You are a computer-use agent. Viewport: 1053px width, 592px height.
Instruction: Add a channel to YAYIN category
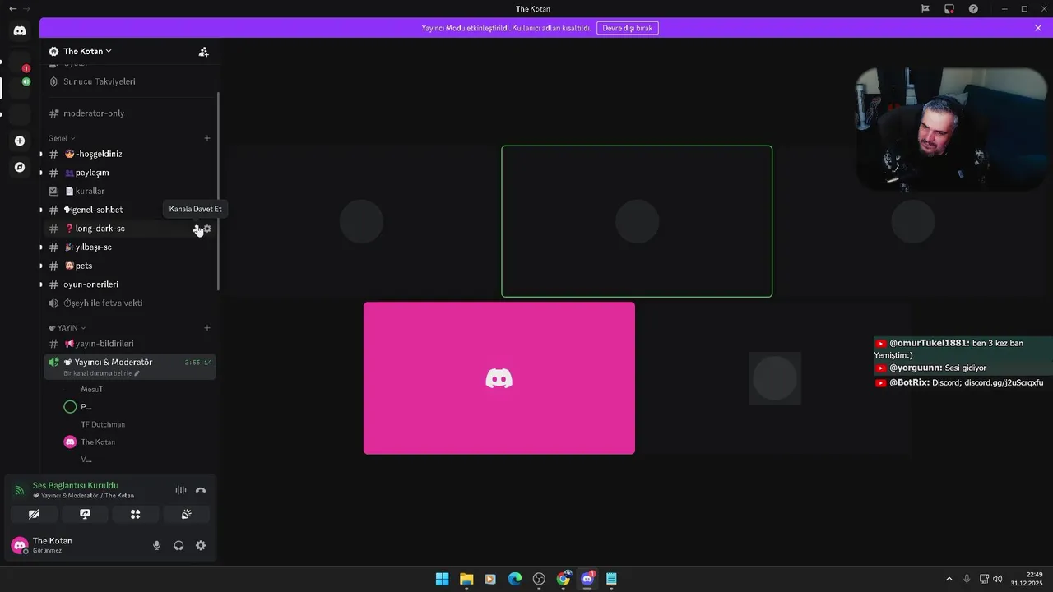click(207, 327)
